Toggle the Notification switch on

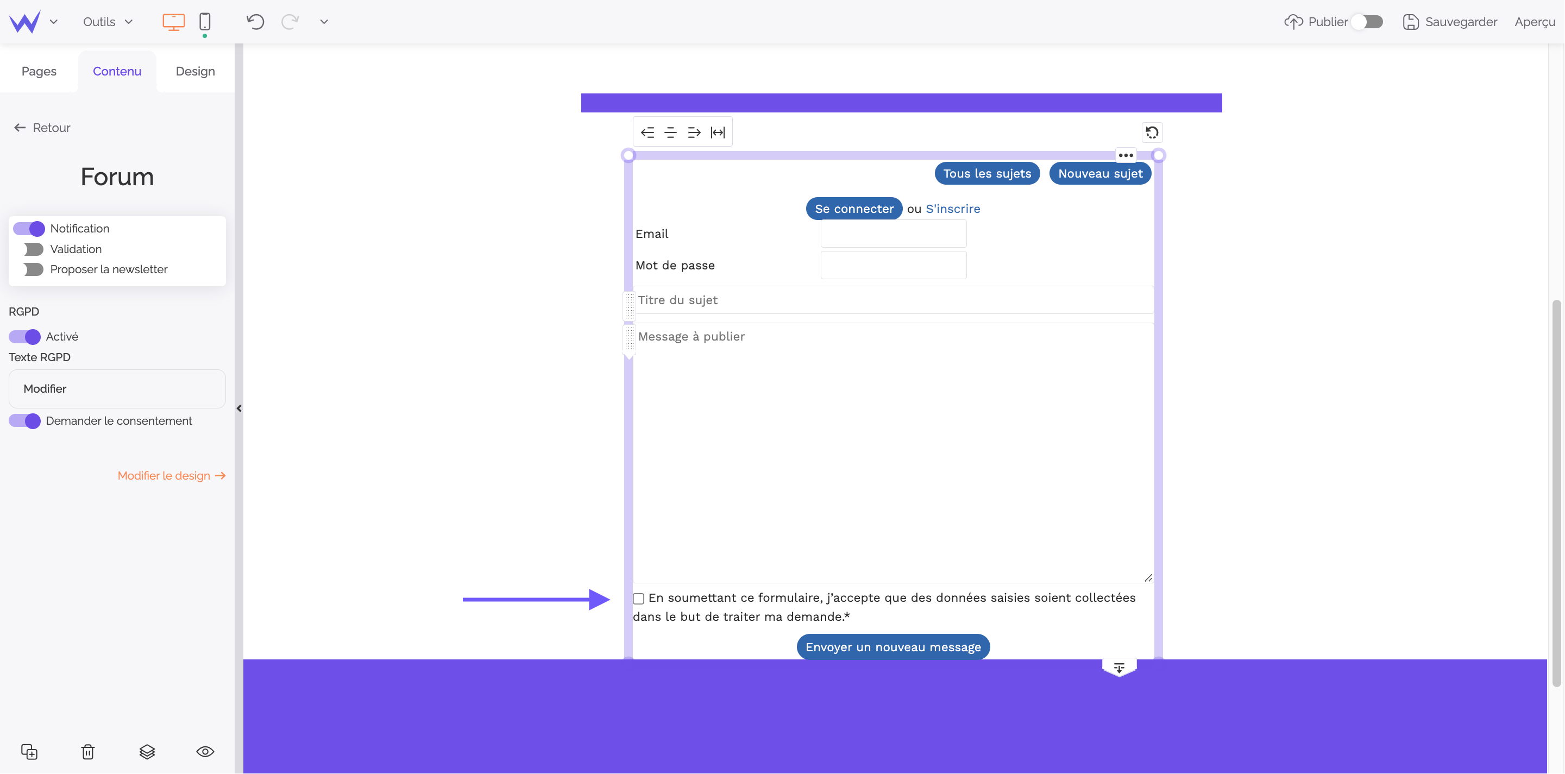click(26, 229)
